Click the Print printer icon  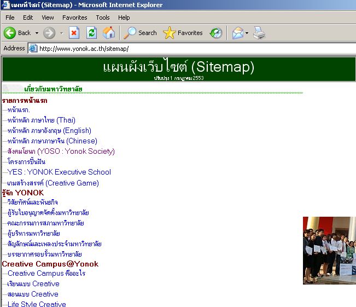coord(259,33)
